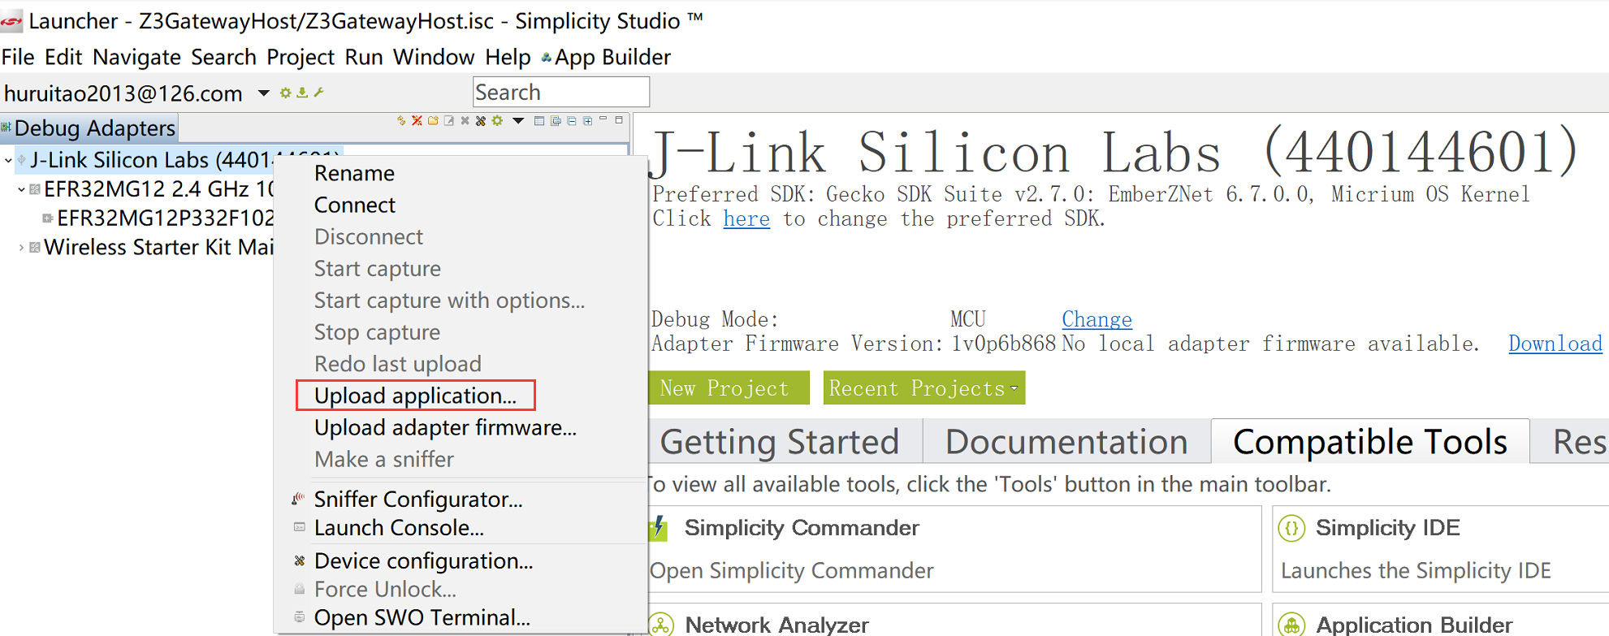Maximize the Debug Adapters panel
1609x636 pixels.
pyautogui.click(x=619, y=120)
